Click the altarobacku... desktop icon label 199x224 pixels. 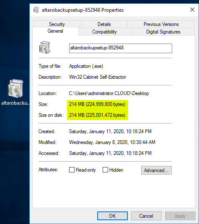click(x=15, y=103)
